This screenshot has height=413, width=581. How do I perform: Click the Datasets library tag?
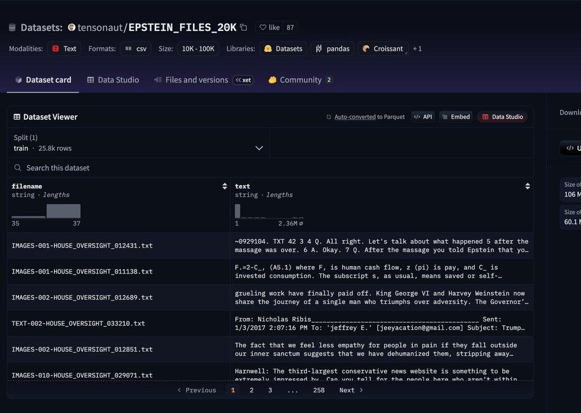point(283,49)
